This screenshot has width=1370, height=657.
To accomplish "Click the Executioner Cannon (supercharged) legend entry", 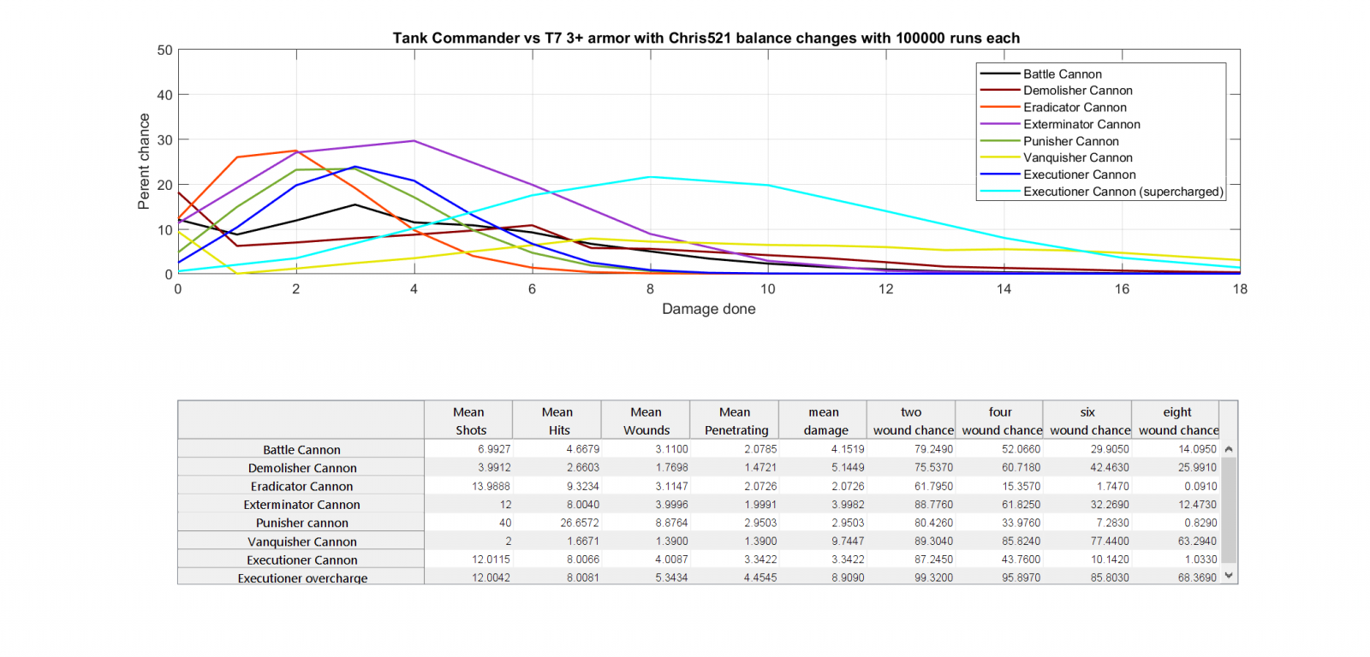I will (1123, 192).
